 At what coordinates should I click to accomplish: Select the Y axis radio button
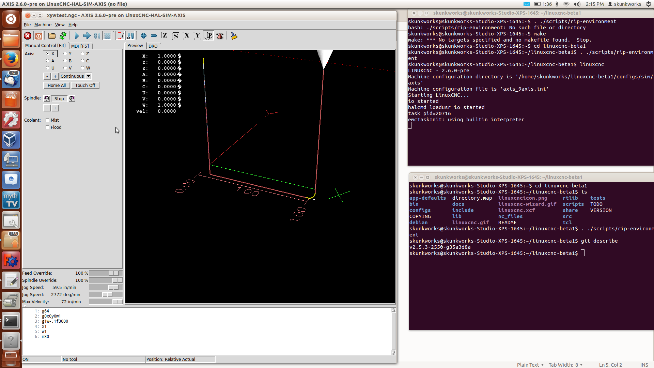point(67,53)
